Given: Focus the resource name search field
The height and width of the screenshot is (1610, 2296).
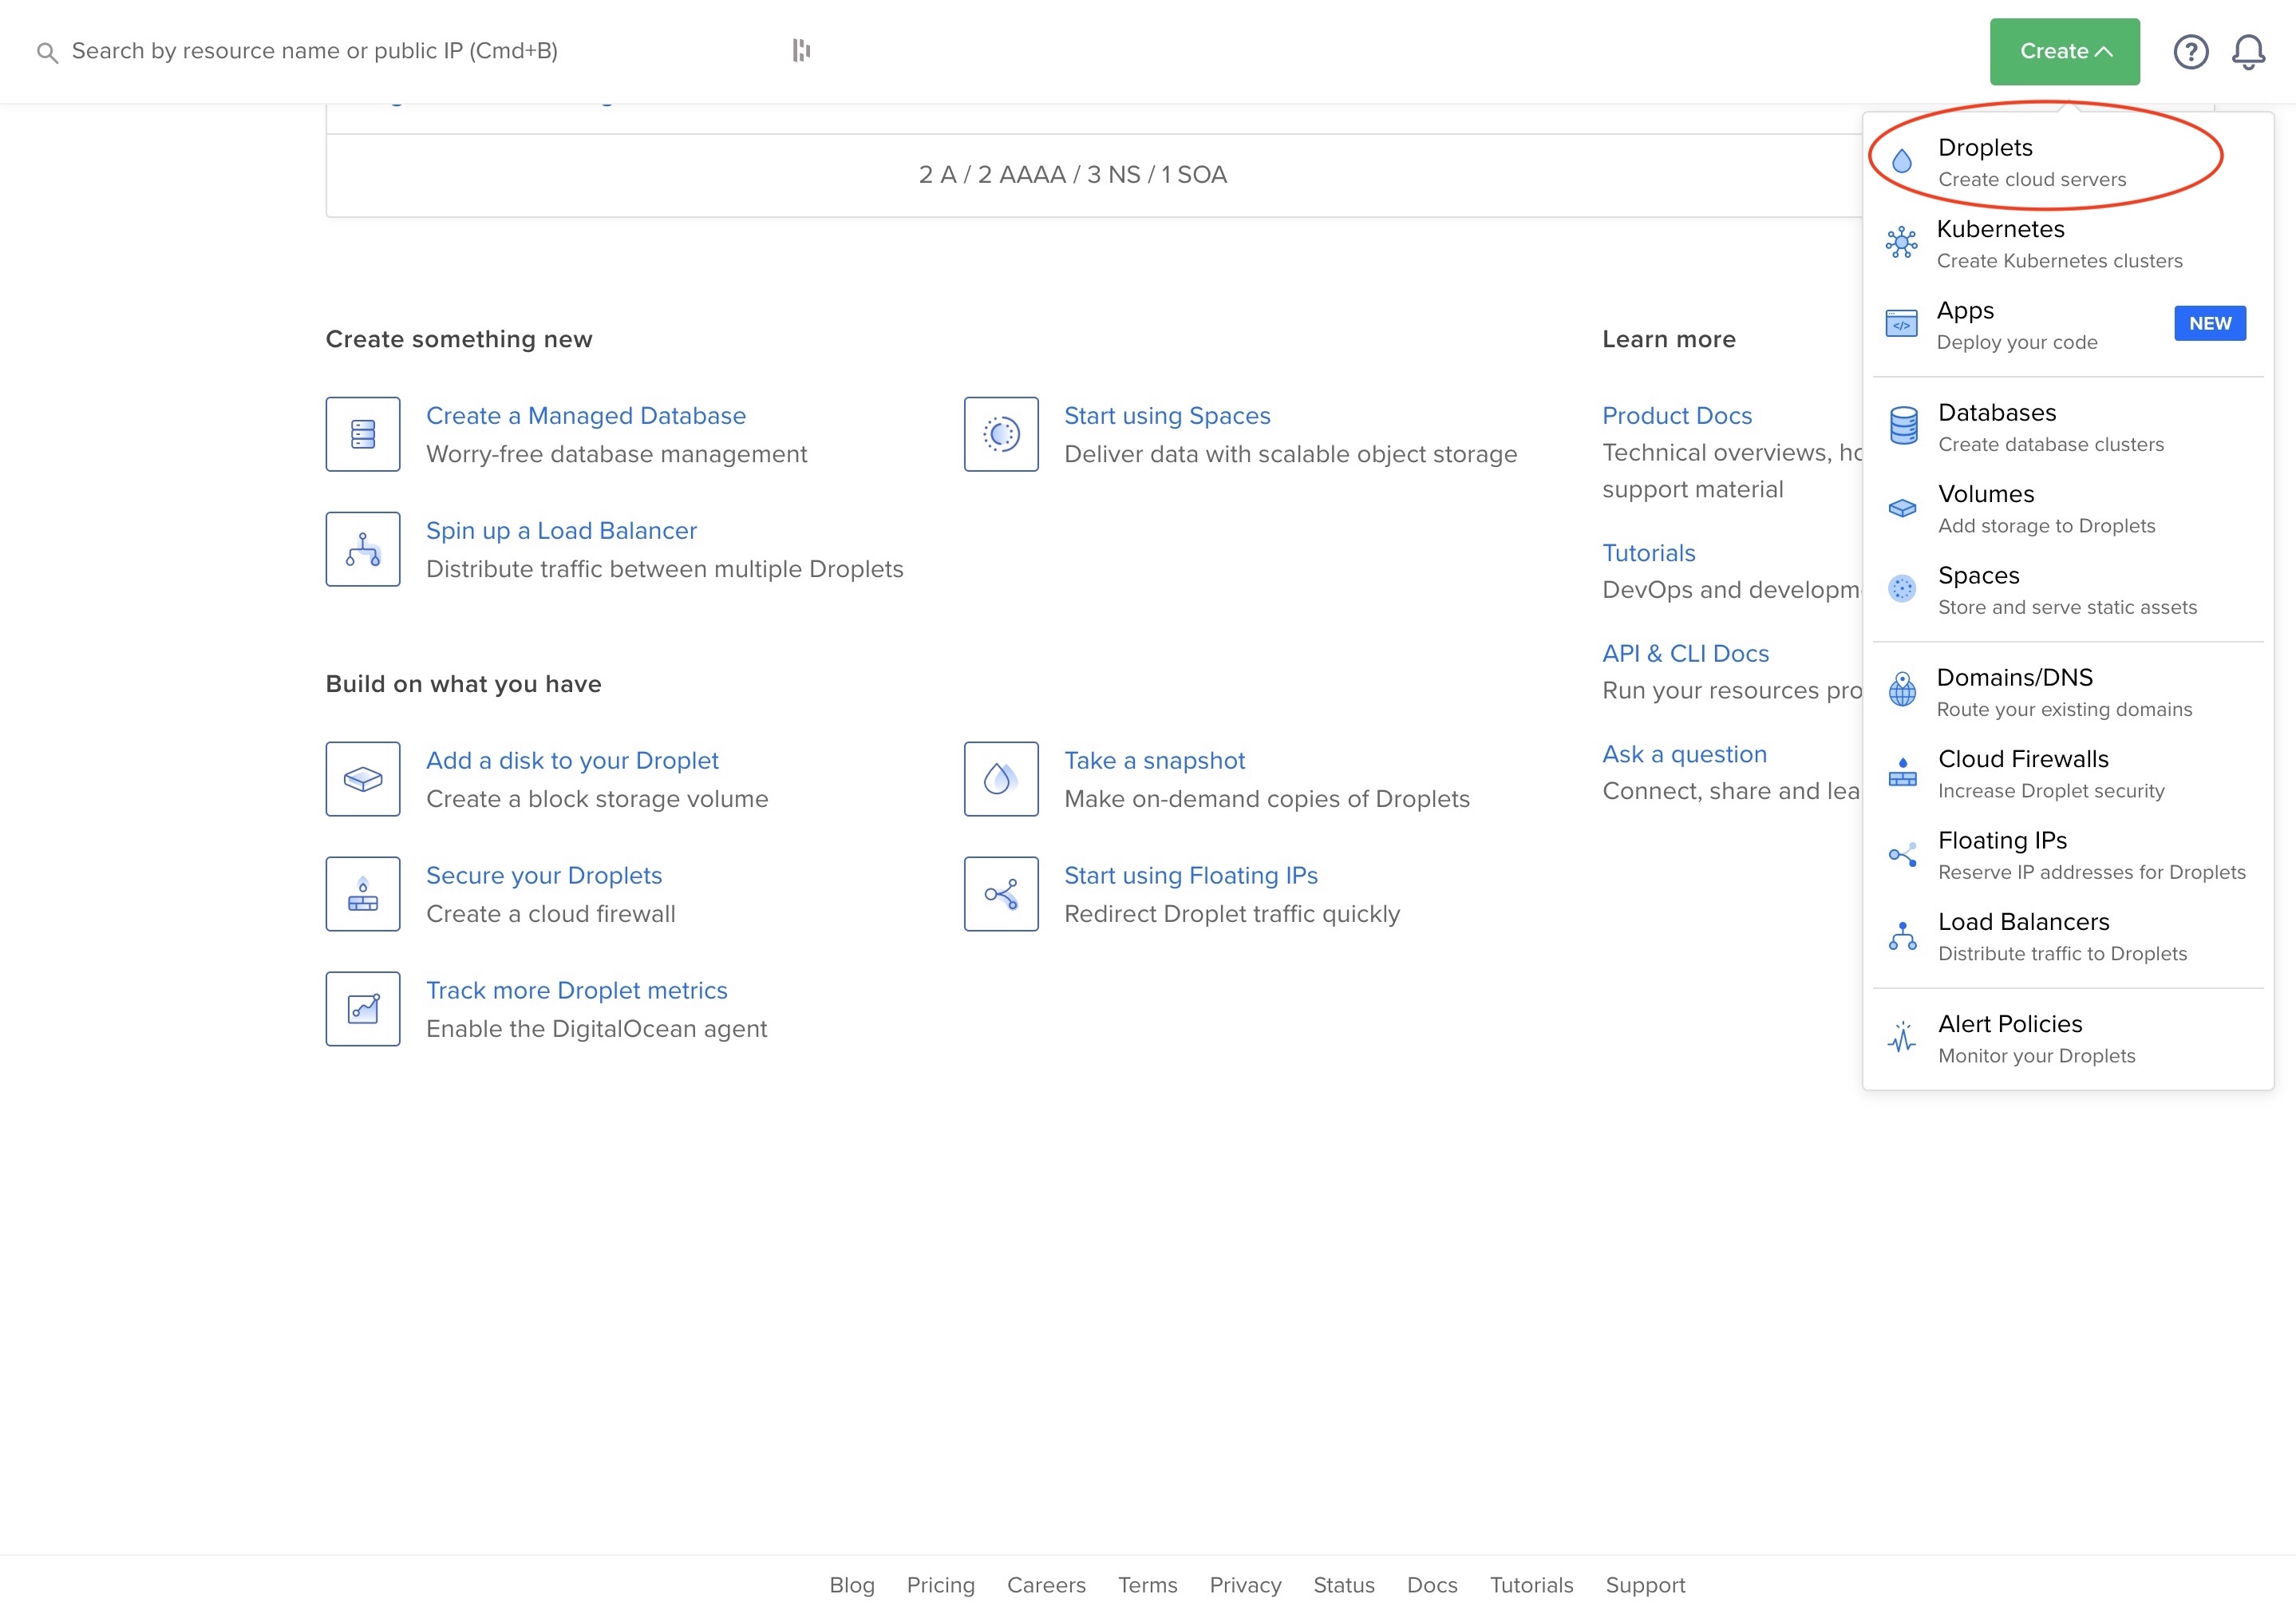Looking at the screenshot, I should [x=400, y=51].
